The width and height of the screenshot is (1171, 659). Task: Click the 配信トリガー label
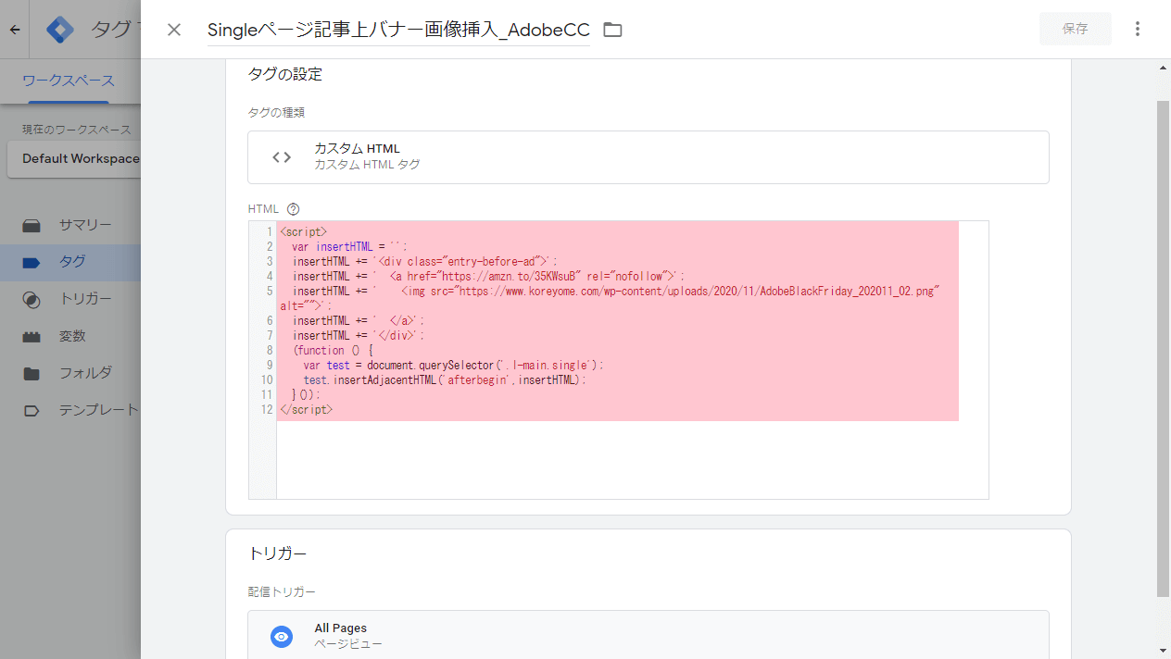coord(282,591)
